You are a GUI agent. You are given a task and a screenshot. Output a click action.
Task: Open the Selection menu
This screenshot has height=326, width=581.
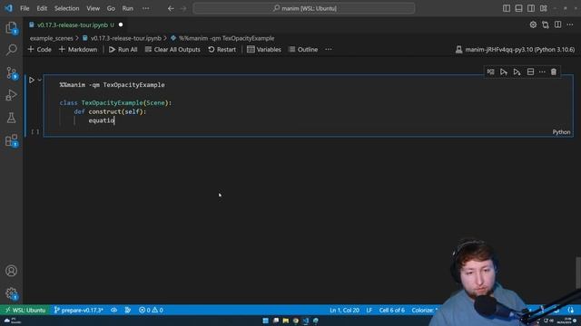[x=66, y=8]
